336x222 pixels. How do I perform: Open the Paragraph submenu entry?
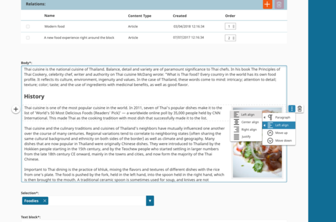coord(279,117)
